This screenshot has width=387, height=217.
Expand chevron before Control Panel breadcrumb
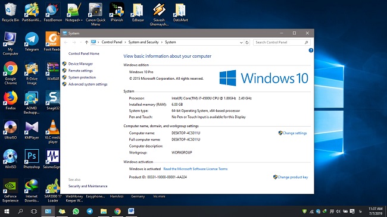(98, 42)
